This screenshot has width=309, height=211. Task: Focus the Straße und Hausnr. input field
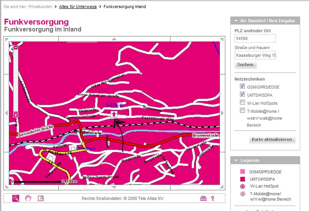click(255, 55)
